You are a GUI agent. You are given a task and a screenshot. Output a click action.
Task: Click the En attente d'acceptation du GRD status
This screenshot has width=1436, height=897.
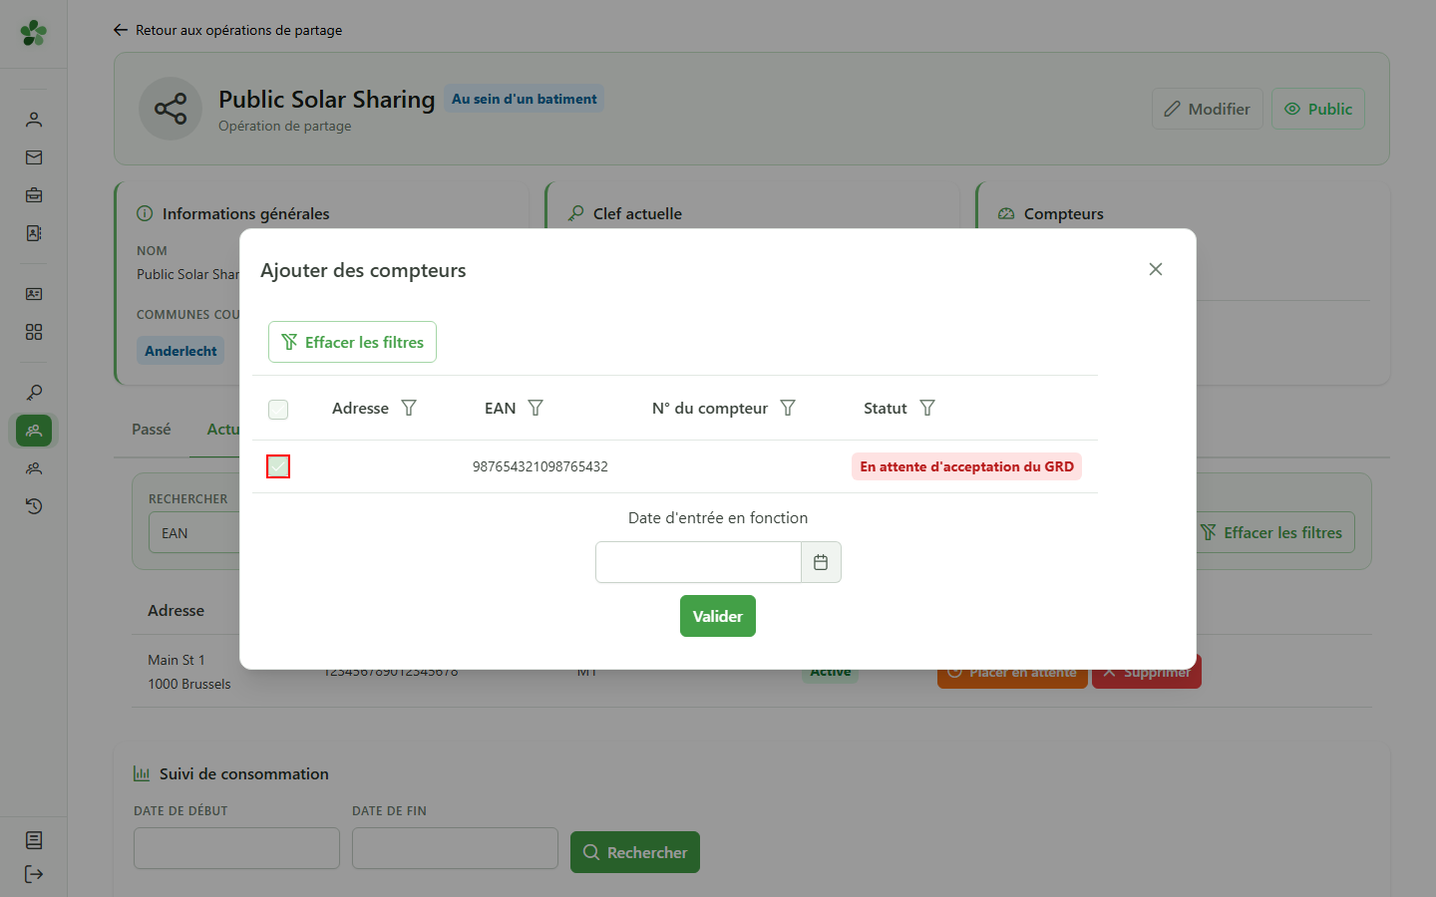coord(966,466)
